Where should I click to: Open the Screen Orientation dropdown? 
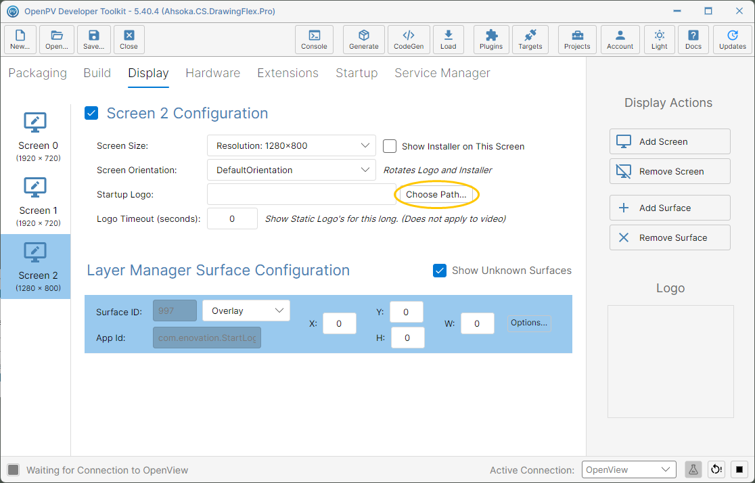tap(292, 170)
